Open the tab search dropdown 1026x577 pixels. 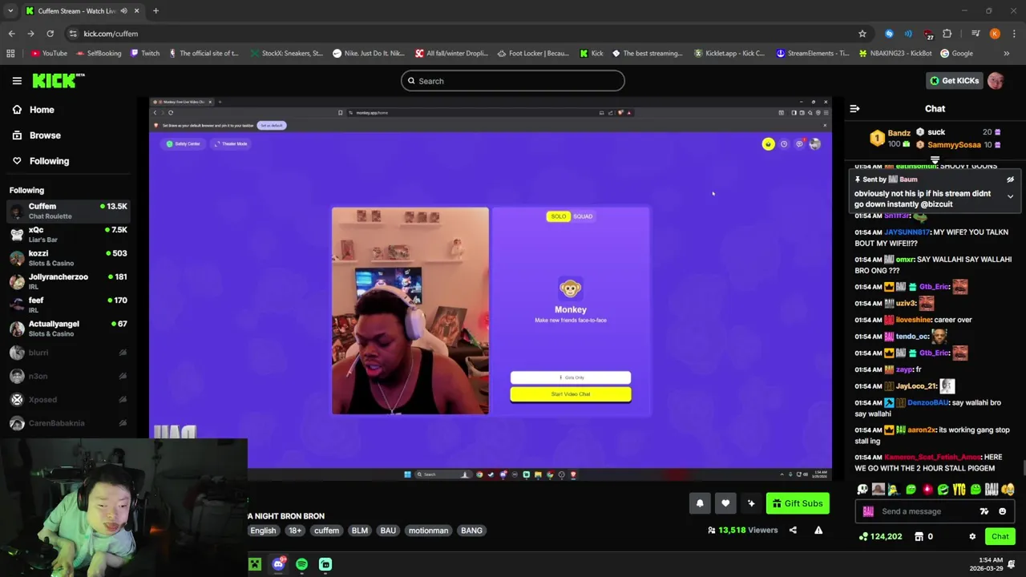[10, 11]
